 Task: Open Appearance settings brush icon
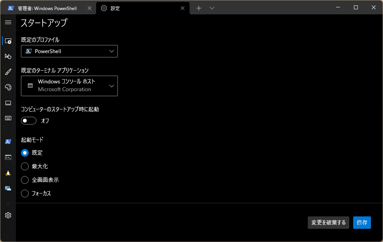pos(8,72)
